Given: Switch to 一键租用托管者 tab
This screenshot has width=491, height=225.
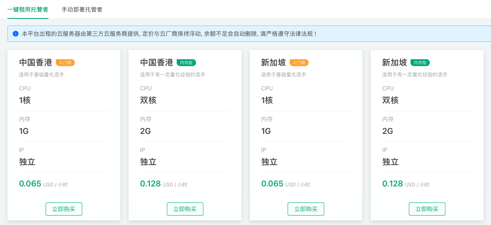Looking at the screenshot, I should click(x=28, y=9).
